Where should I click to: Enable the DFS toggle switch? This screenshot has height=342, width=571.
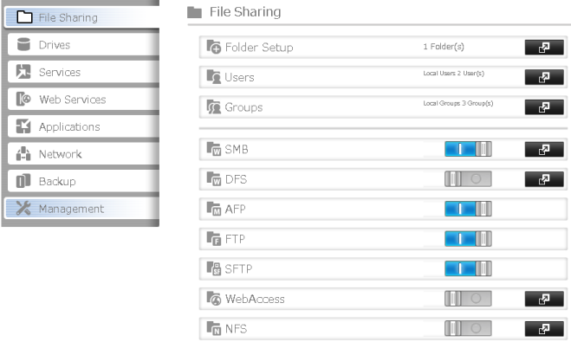point(468,179)
